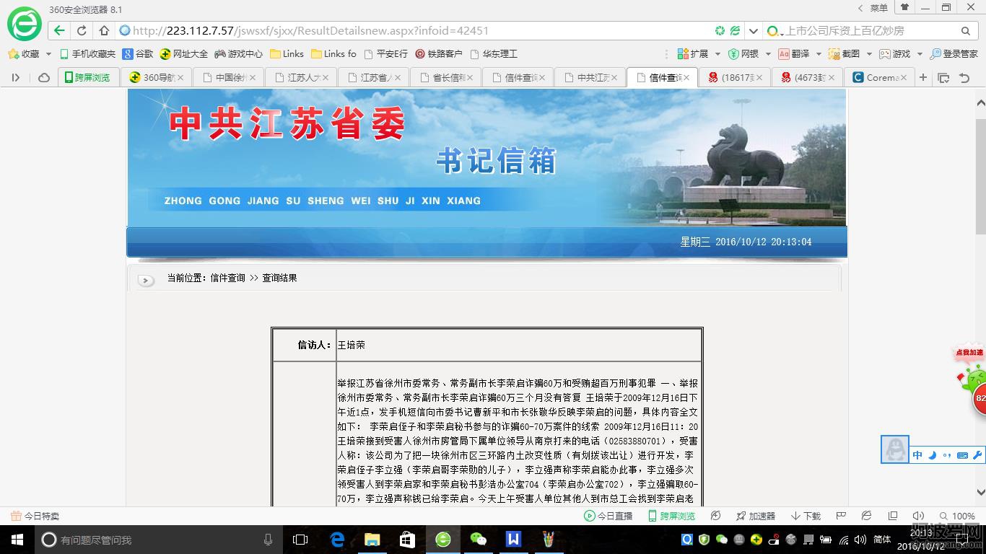Switch to the 360导航 tab
986x554 pixels.
pos(155,77)
